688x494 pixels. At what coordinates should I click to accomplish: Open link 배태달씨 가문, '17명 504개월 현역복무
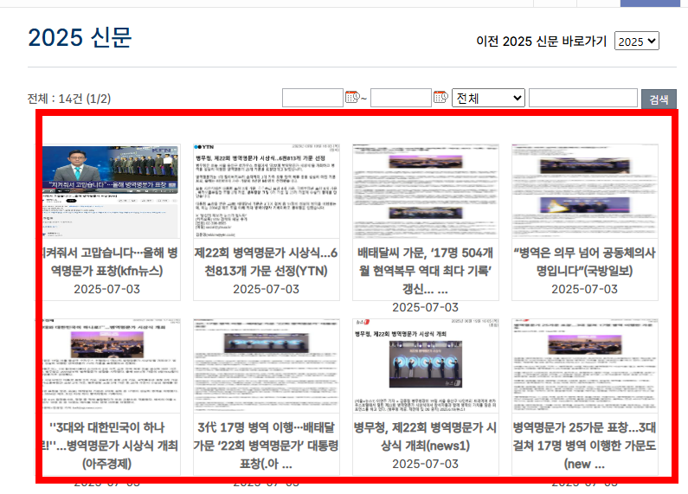tap(426, 271)
